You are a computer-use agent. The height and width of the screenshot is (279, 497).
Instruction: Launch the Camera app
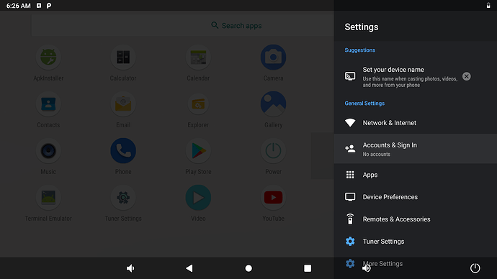pyautogui.click(x=273, y=58)
